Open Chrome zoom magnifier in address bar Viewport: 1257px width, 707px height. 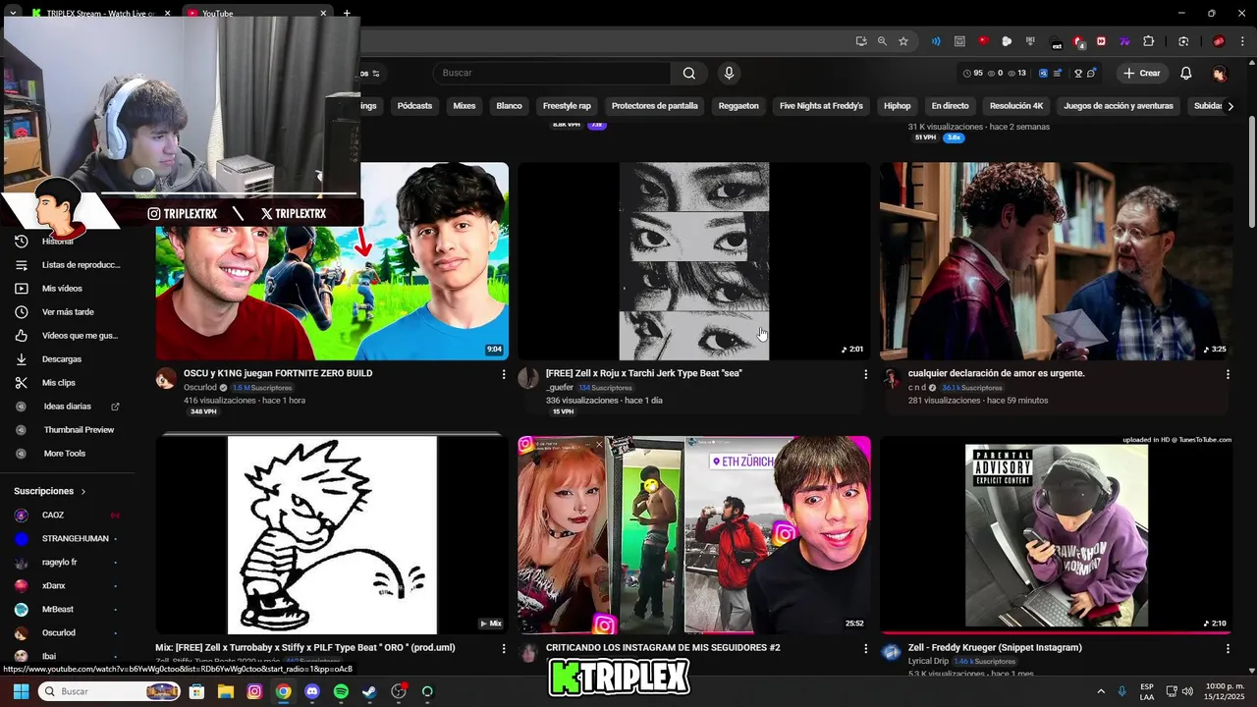coord(882,41)
